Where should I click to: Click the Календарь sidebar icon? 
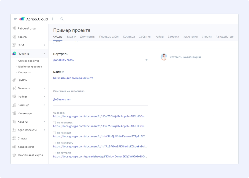click(x=14, y=113)
